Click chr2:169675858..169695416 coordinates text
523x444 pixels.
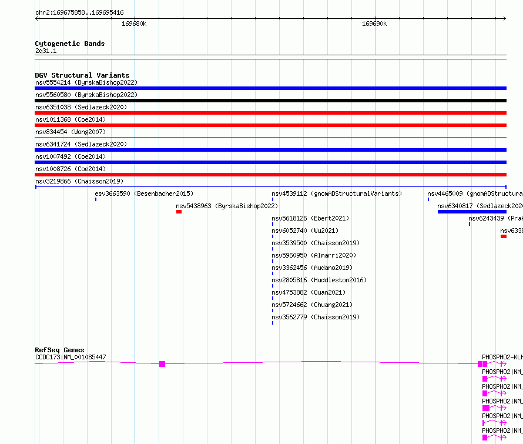pyautogui.click(x=79, y=13)
